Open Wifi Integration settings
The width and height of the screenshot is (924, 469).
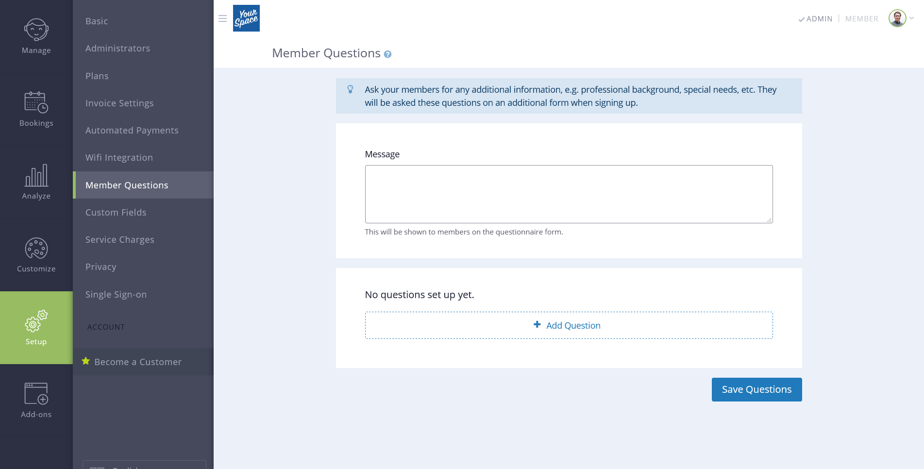[x=119, y=157]
